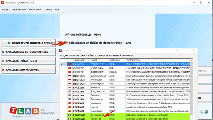Click UK flag in Debate.txt row

coord(70,95)
